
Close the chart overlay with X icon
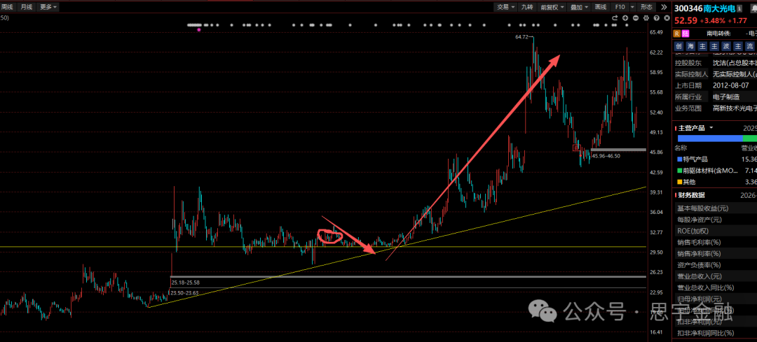[x=667, y=17]
